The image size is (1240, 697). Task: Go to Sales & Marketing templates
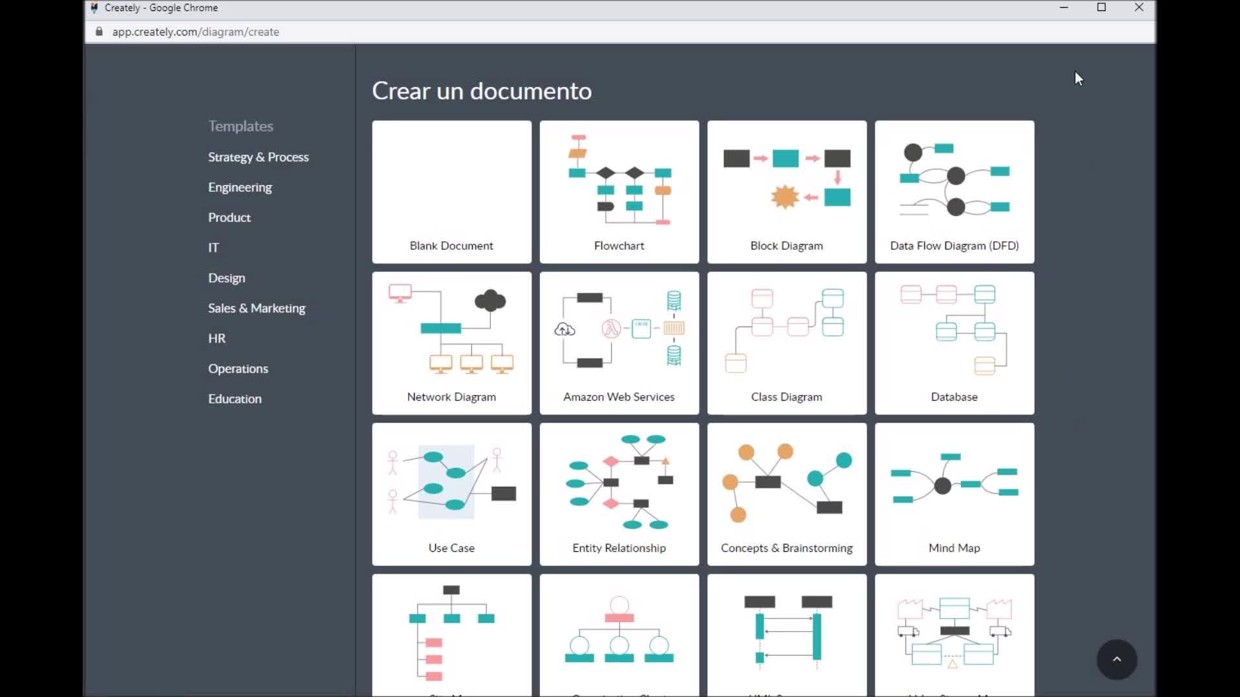[x=256, y=308]
